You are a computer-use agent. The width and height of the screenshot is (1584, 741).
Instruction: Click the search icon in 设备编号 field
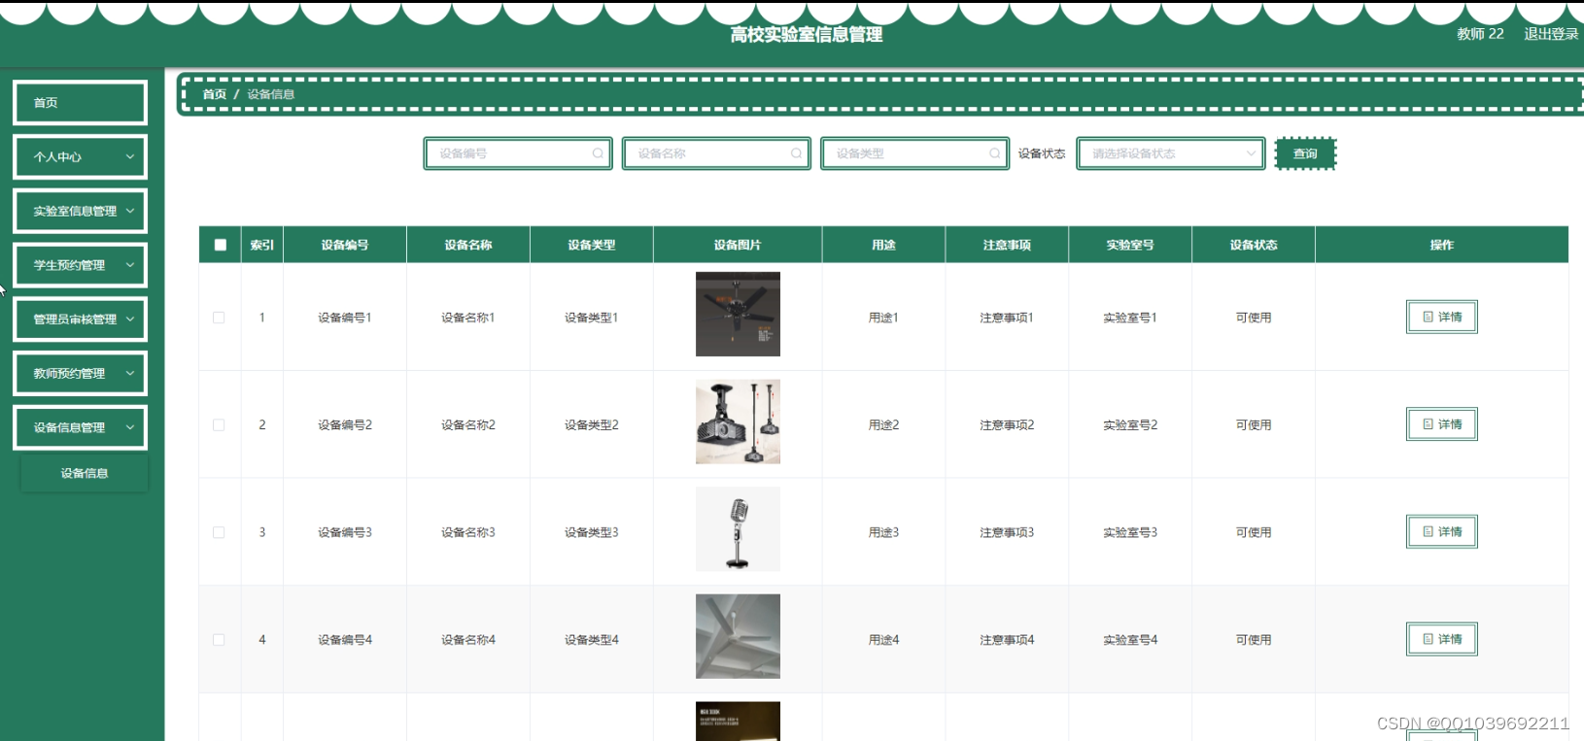pos(598,153)
